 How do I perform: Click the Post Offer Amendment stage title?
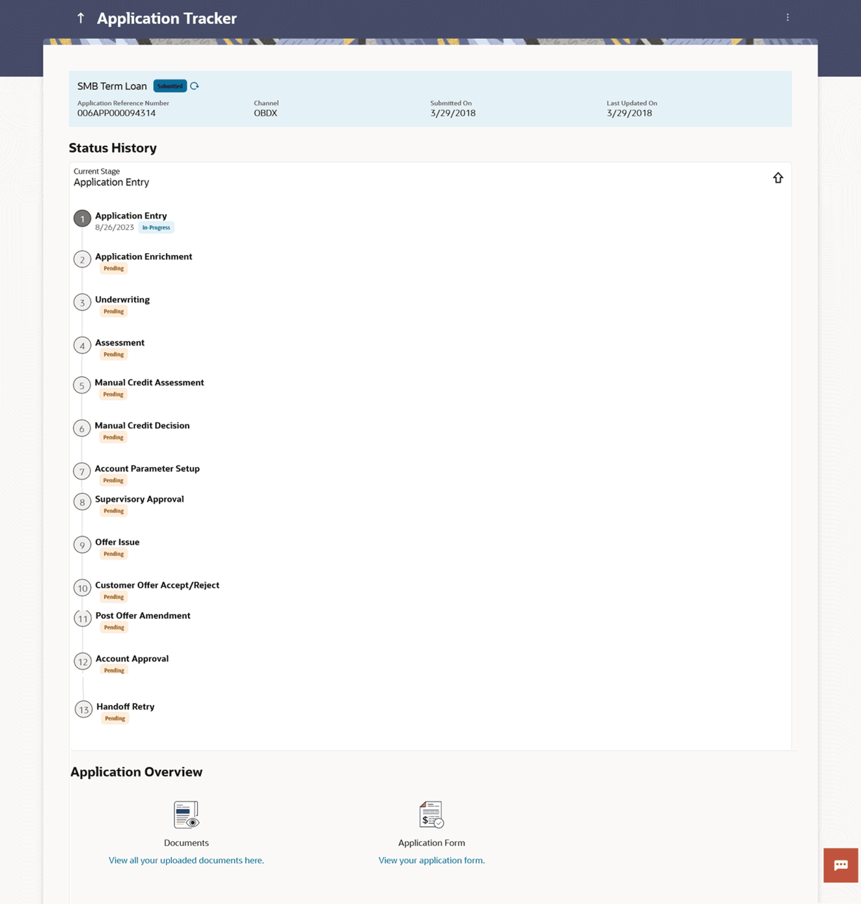click(x=143, y=616)
